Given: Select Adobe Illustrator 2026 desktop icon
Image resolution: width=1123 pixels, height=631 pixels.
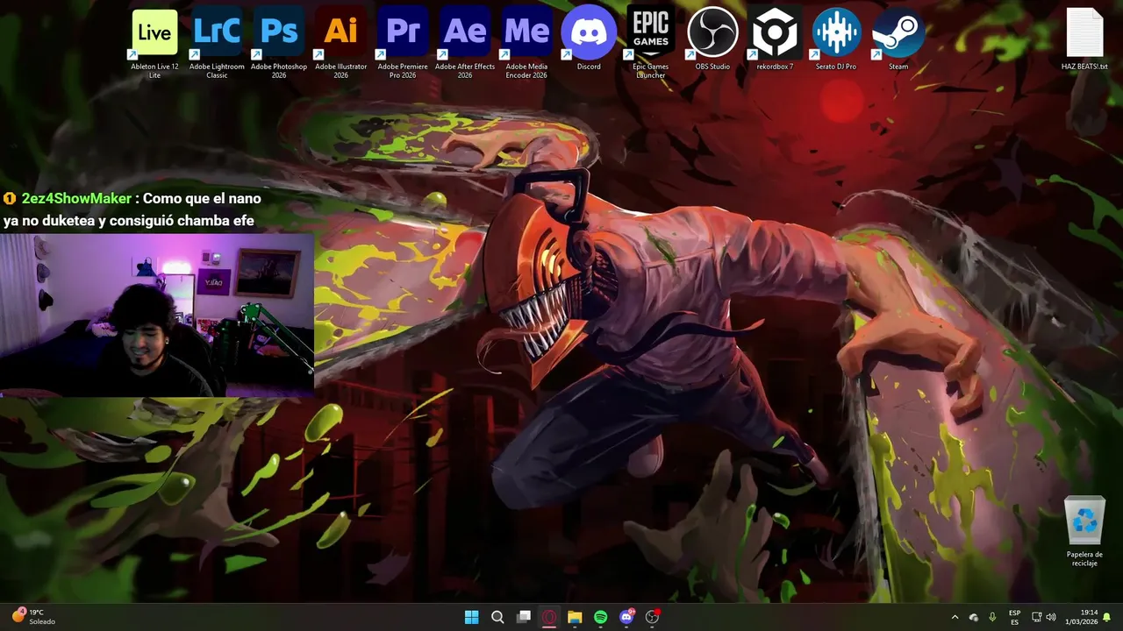Looking at the screenshot, I should [341, 42].
